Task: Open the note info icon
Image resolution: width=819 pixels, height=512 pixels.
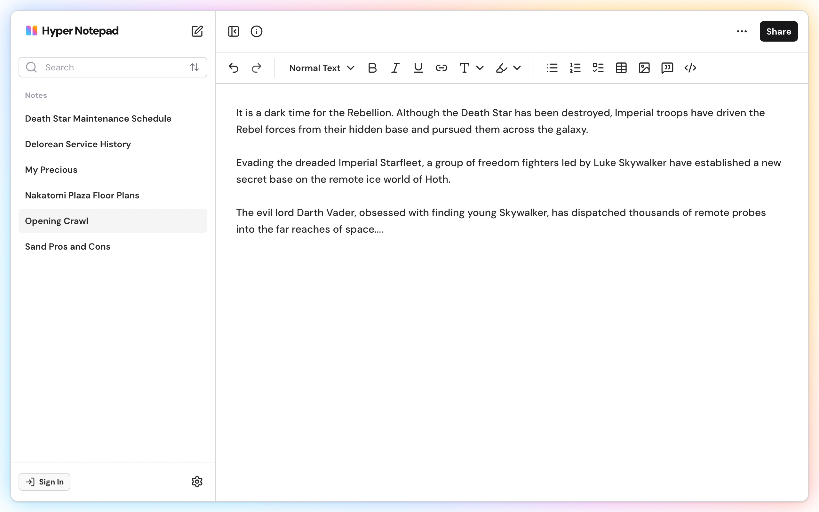Action: point(257,31)
